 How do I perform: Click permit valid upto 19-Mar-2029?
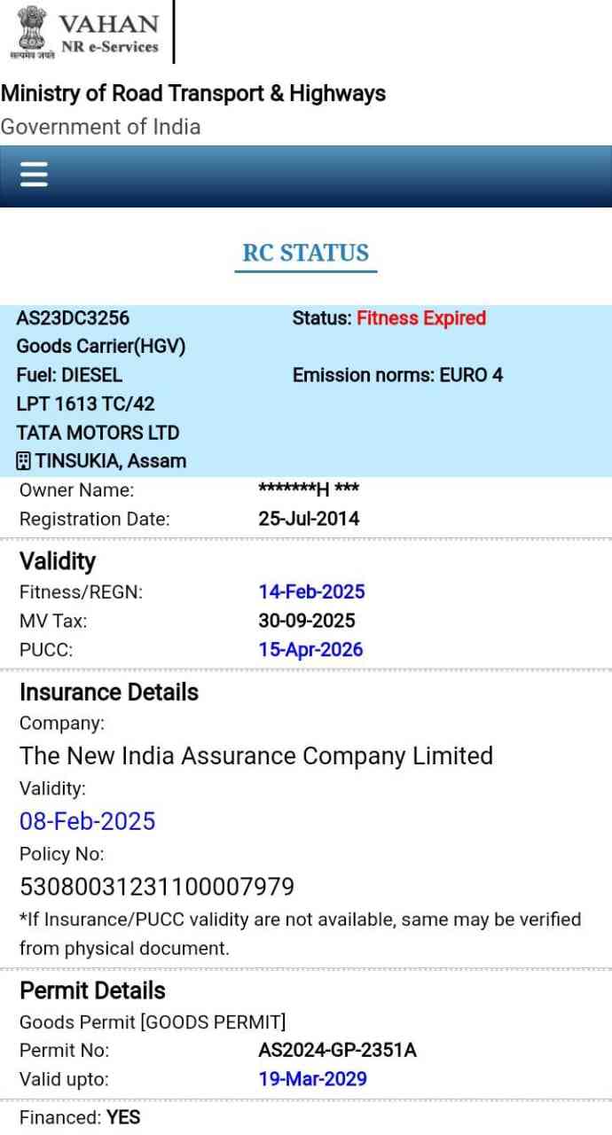[x=312, y=1078]
